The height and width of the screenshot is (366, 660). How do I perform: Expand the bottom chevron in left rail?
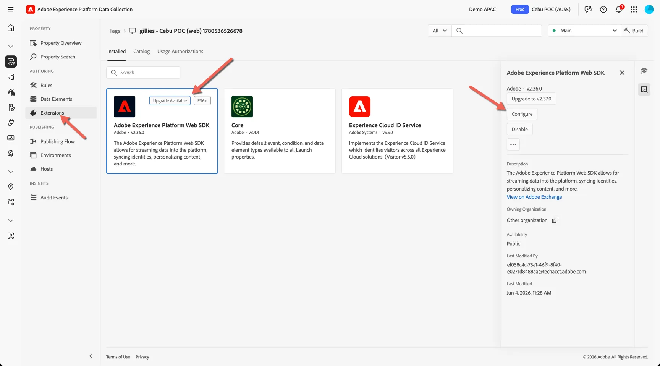coord(11,220)
